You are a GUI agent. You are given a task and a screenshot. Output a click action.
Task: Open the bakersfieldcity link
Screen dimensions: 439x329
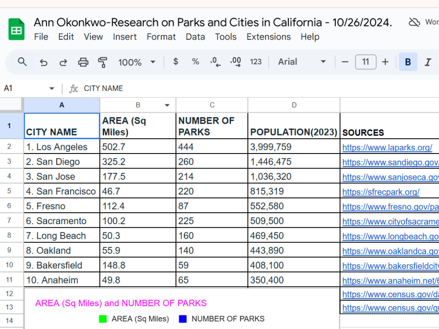point(391,266)
